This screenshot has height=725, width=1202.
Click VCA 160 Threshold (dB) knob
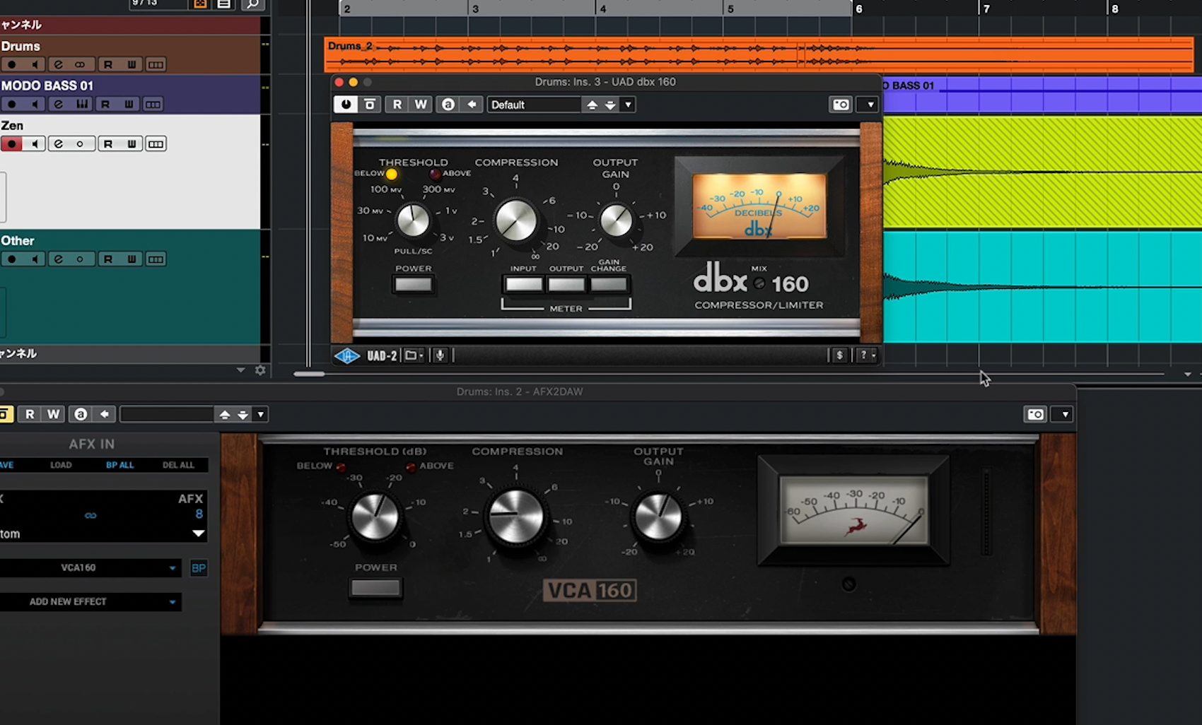point(375,517)
